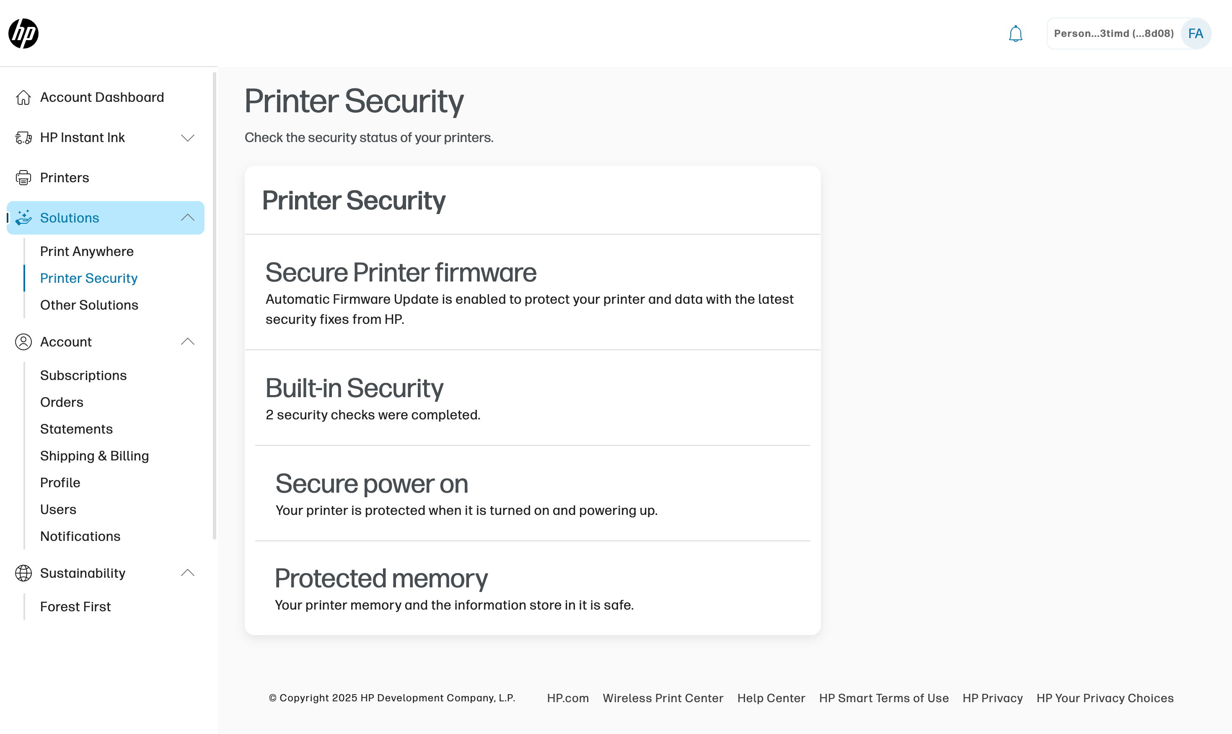Collapse the Account section chevron
The width and height of the screenshot is (1232, 734).
[187, 342]
